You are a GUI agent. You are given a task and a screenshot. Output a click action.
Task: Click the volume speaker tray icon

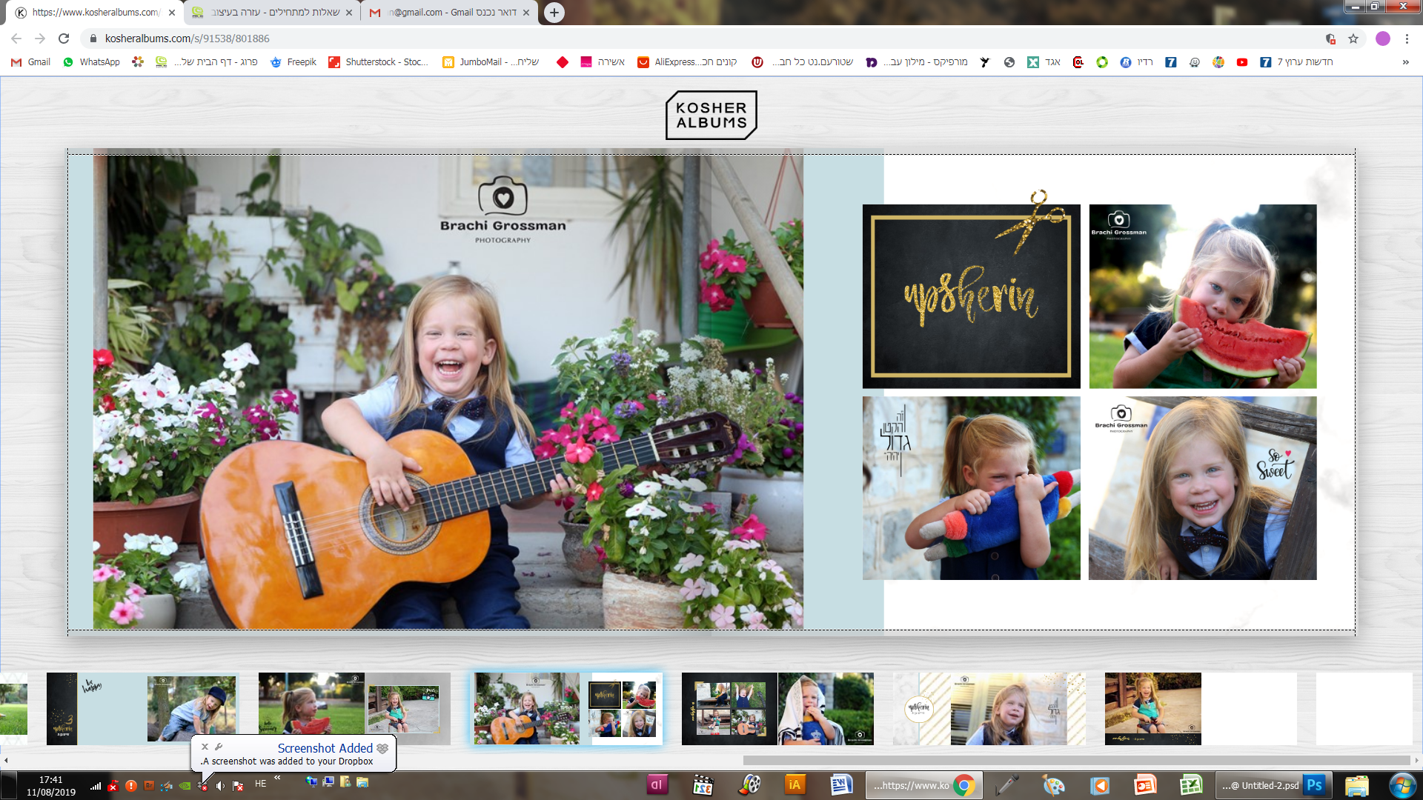[220, 786]
